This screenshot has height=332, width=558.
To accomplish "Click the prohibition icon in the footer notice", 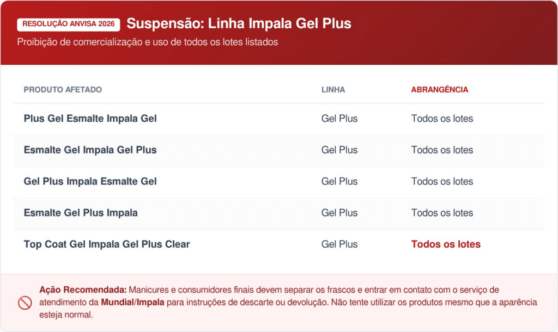I will [x=25, y=303].
